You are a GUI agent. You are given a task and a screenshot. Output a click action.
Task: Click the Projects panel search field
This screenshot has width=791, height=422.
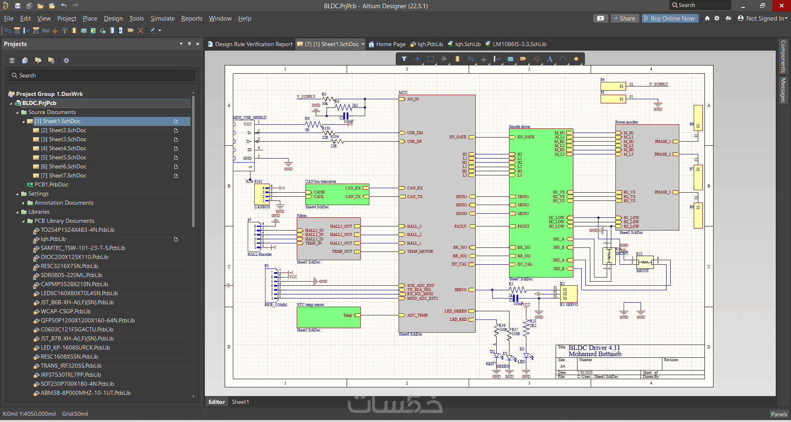[x=102, y=75]
